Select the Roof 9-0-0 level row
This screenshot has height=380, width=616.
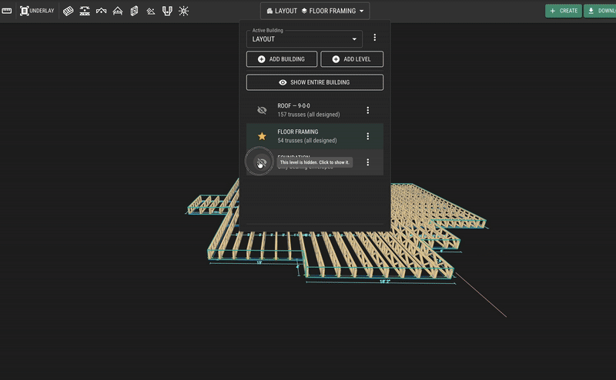(x=315, y=110)
